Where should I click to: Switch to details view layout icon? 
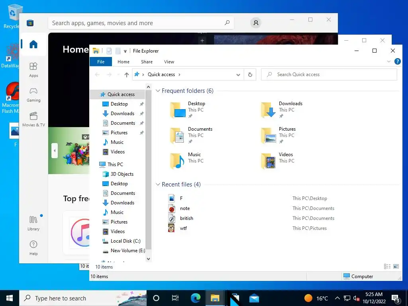387,266
